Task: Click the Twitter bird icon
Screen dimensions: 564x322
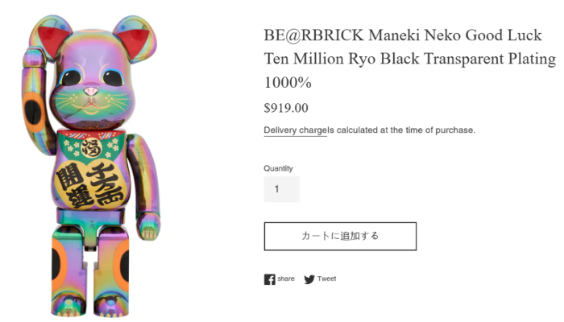Action: coord(309,279)
